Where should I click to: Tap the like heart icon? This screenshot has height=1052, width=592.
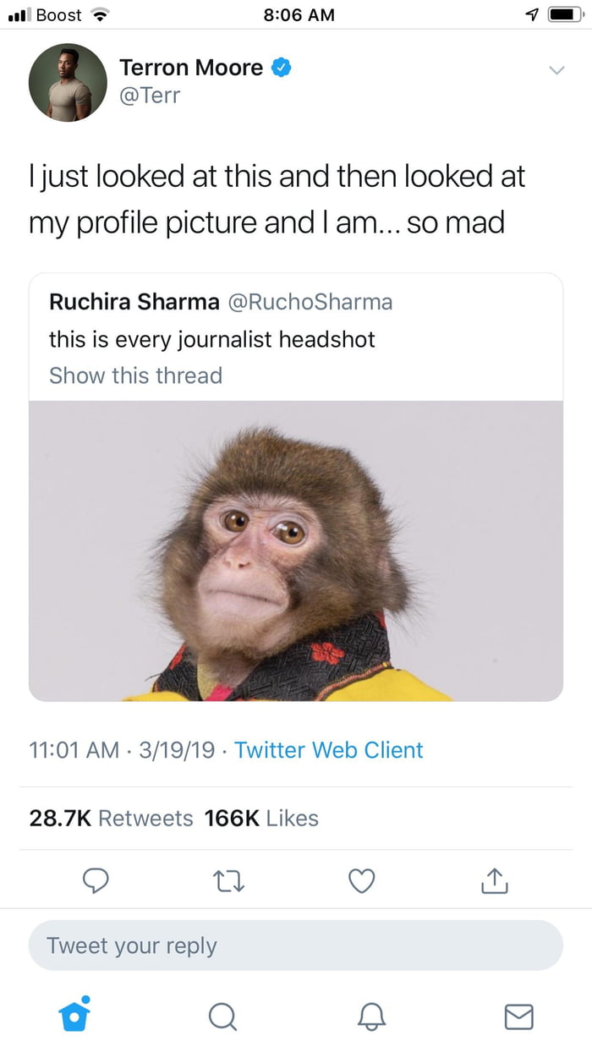pos(361,880)
